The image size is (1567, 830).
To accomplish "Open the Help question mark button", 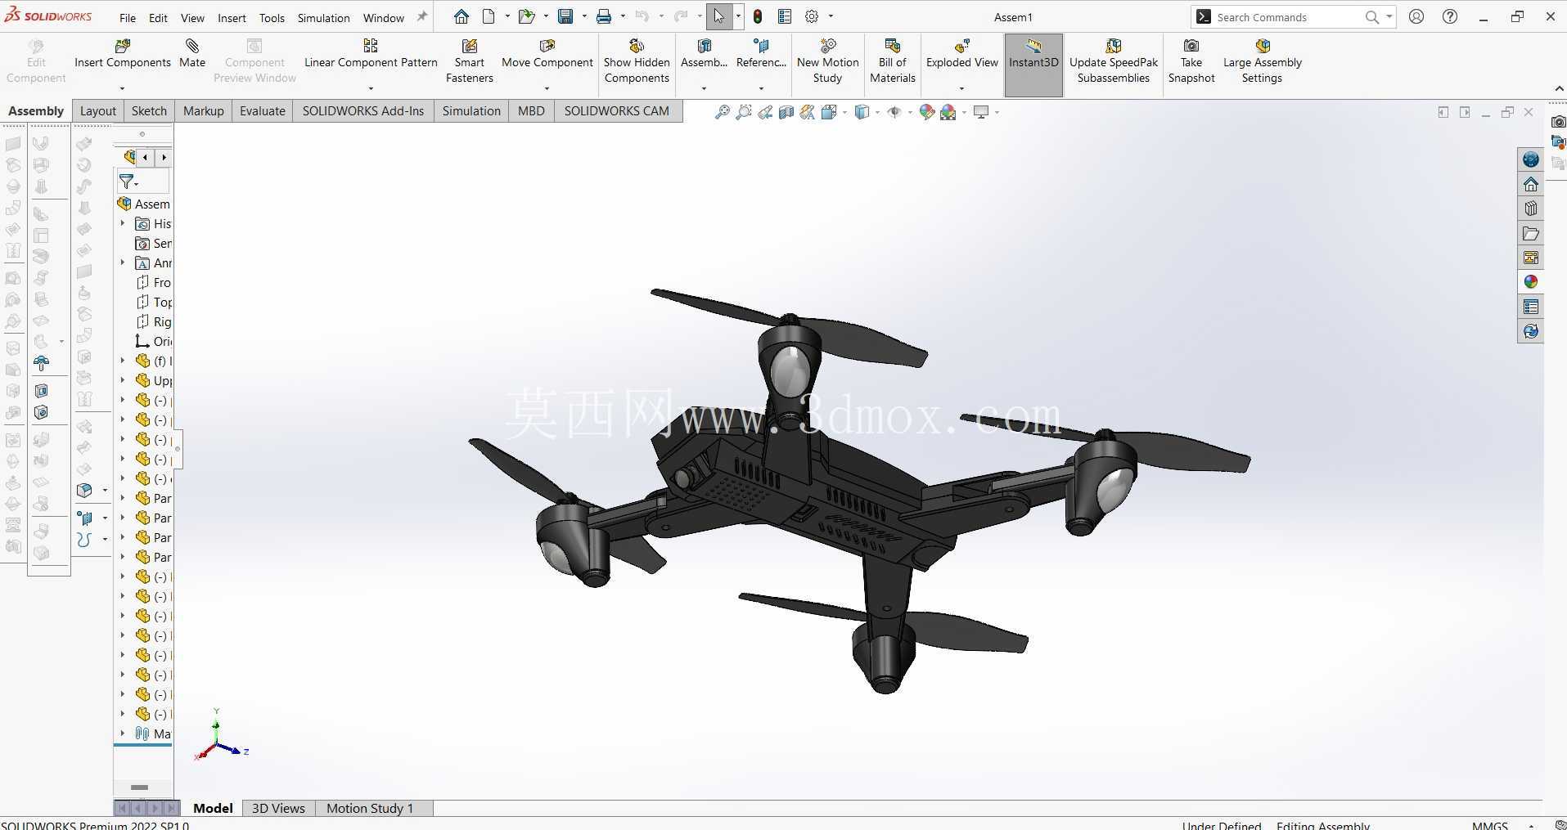I will 1450,16.
